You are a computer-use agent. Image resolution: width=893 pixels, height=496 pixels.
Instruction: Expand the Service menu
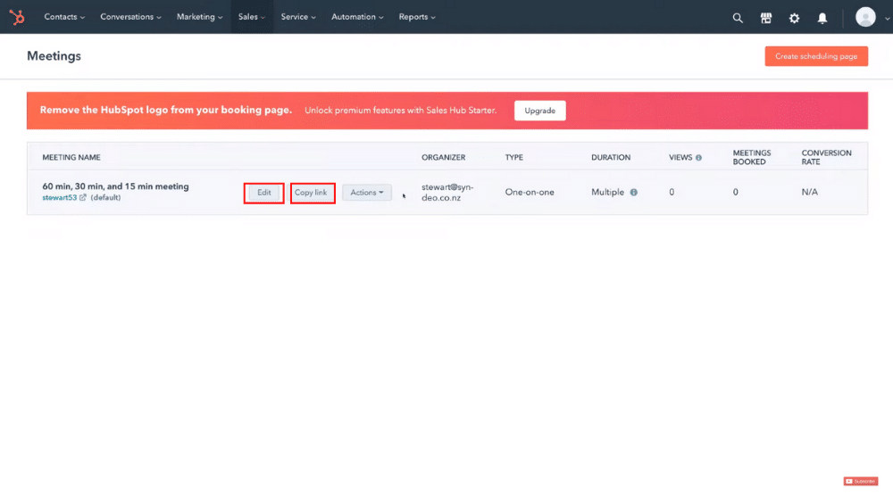(x=298, y=17)
